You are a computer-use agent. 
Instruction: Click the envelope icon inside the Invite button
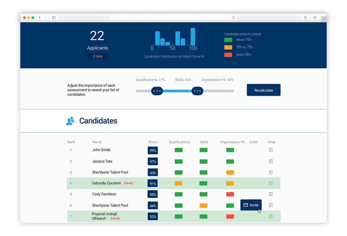point(247,205)
